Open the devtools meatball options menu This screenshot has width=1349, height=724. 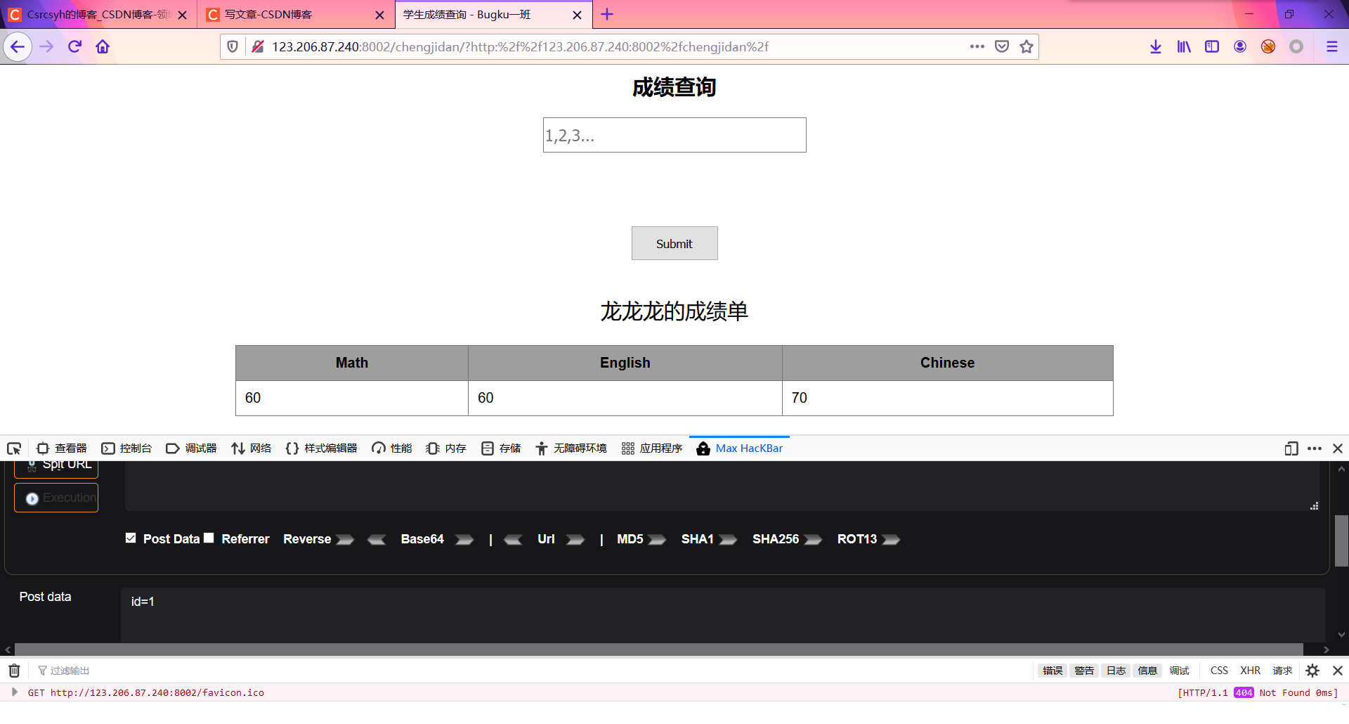tap(1315, 448)
